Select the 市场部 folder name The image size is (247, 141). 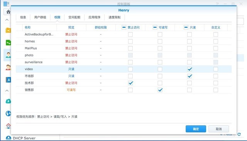(x=29, y=76)
